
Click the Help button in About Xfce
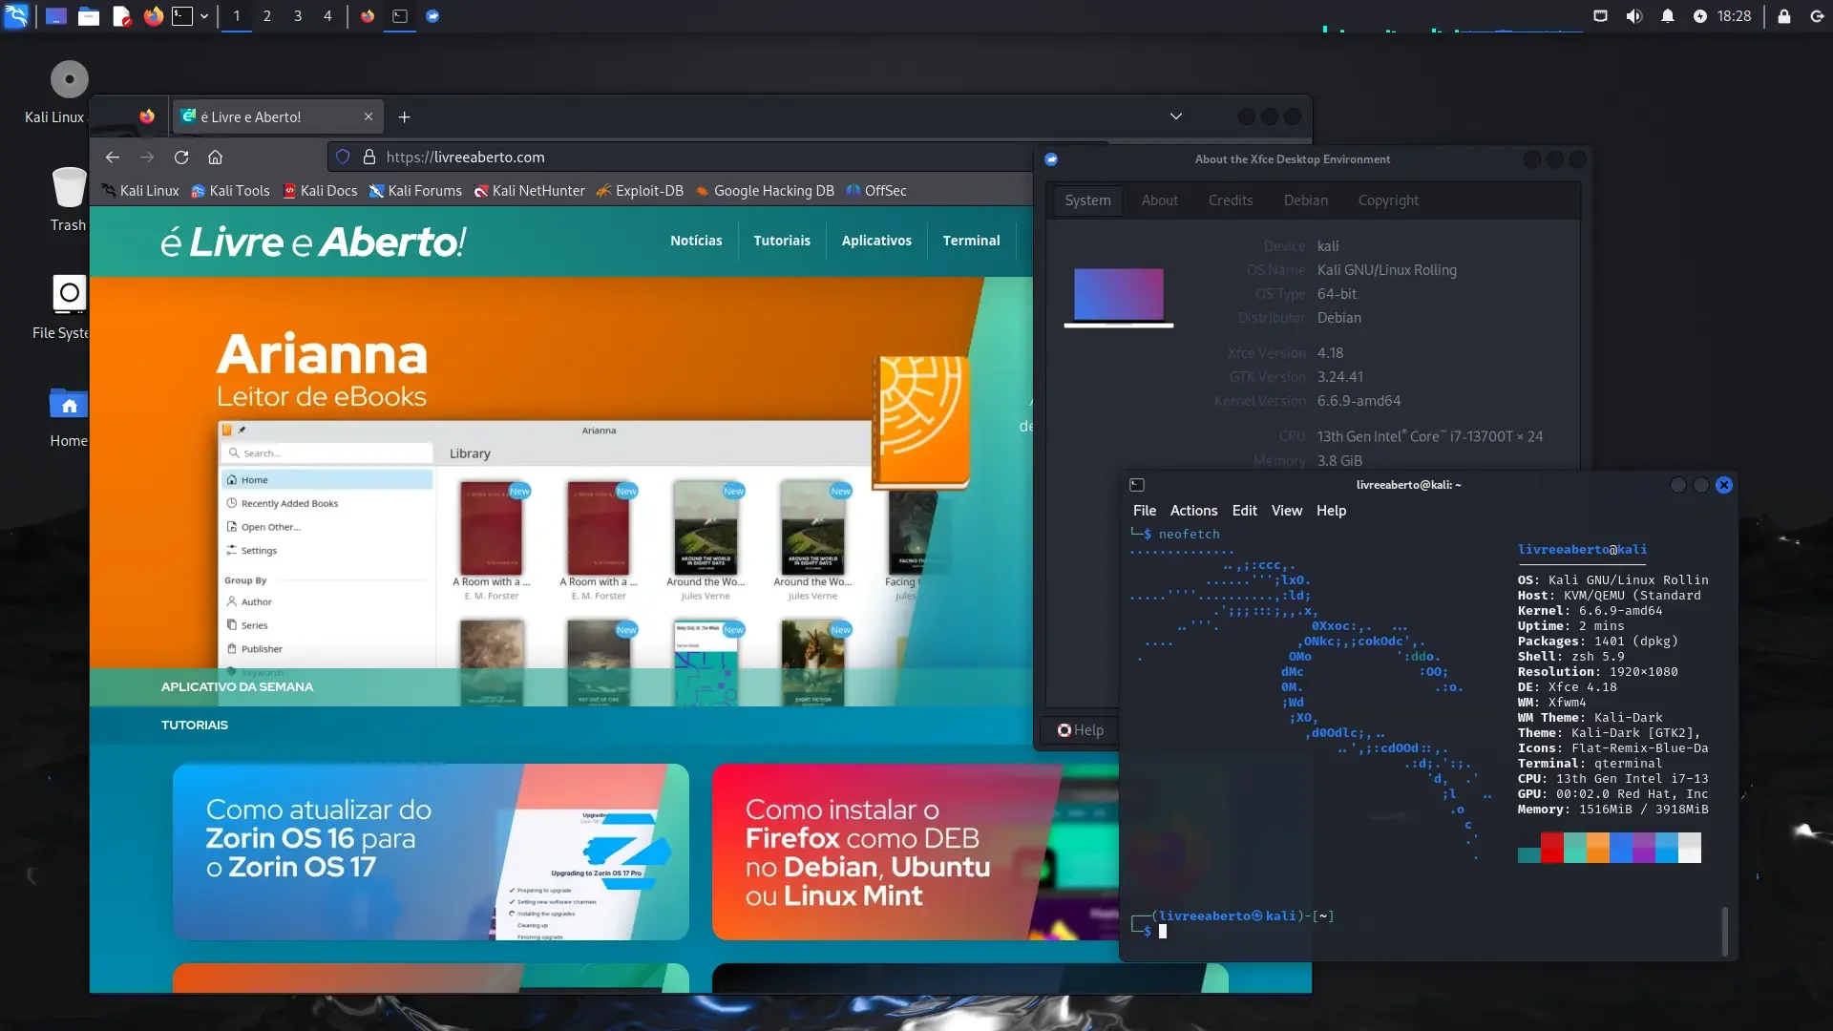click(1081, 730)
